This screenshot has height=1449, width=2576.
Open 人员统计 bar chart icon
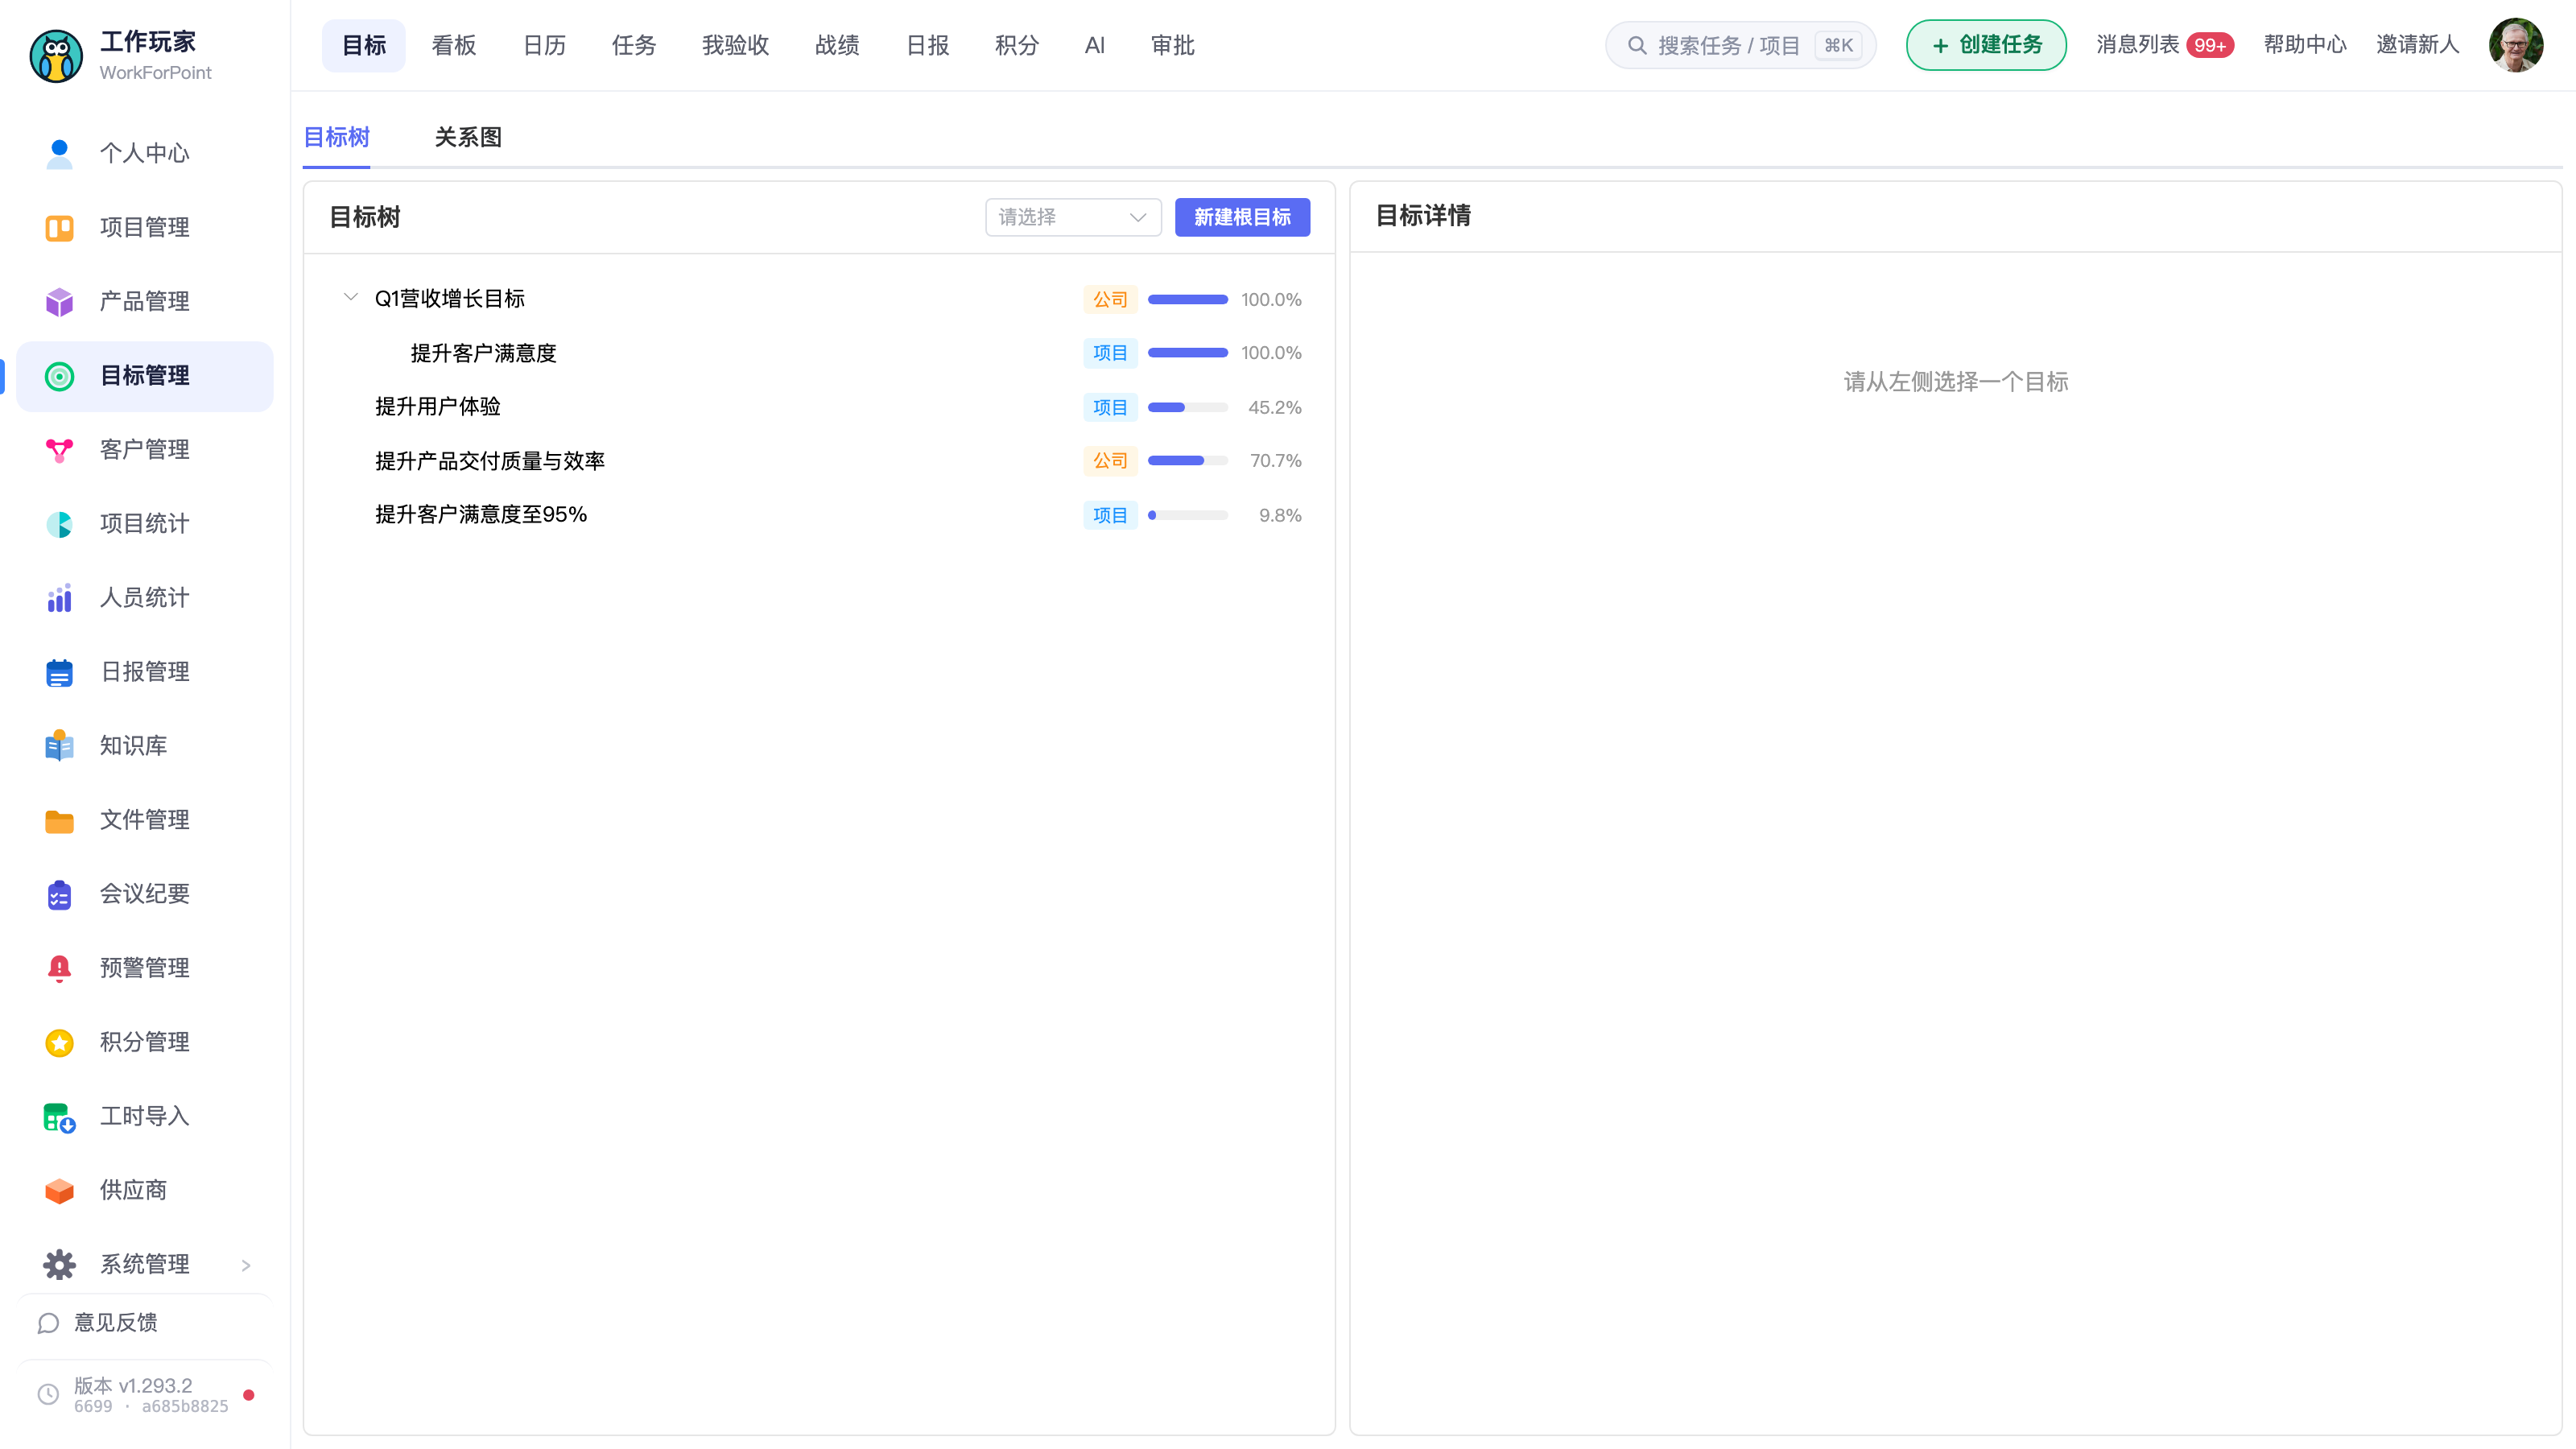point(59,598)
